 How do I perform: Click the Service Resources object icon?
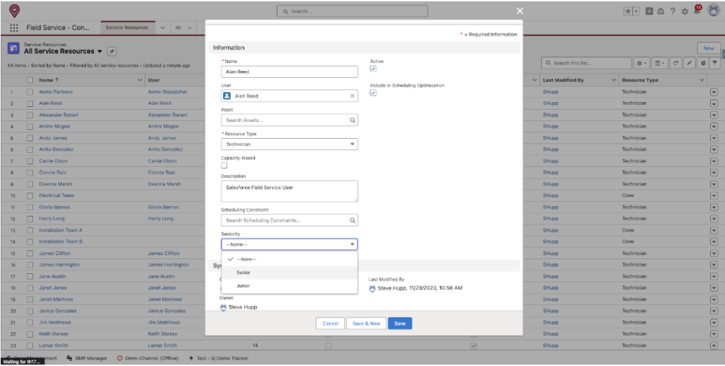pos(13,48)
